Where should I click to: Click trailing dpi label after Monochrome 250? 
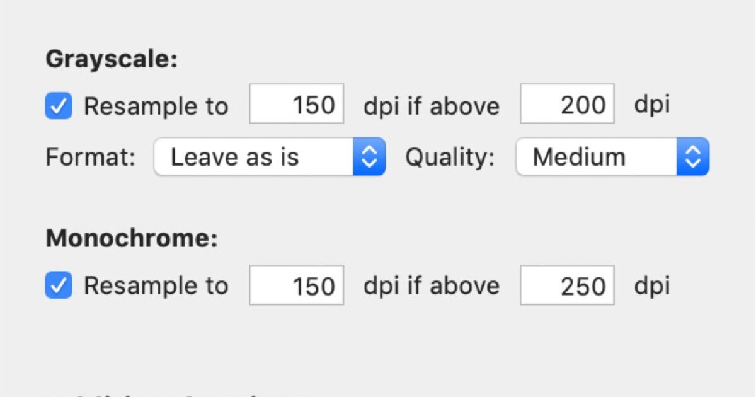[x=651, y=285]
